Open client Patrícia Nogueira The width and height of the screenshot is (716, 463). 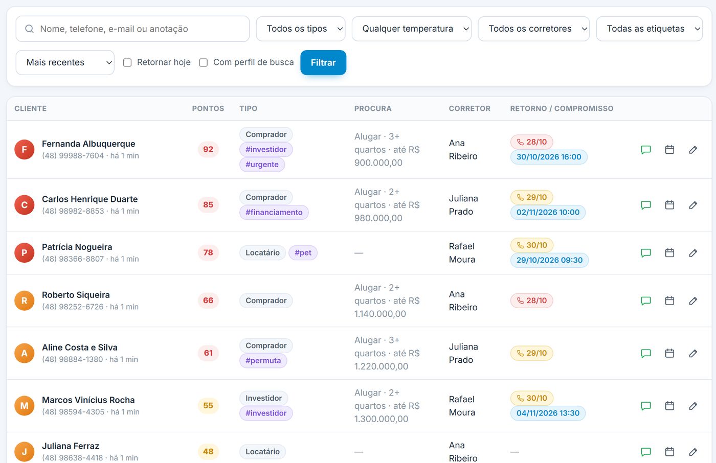77,247
